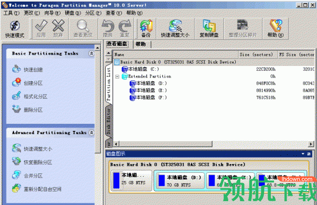This screenshot has height=205, width=317.
Task: Click up arrow beside the Name header
Action: (x=108, y=53)
